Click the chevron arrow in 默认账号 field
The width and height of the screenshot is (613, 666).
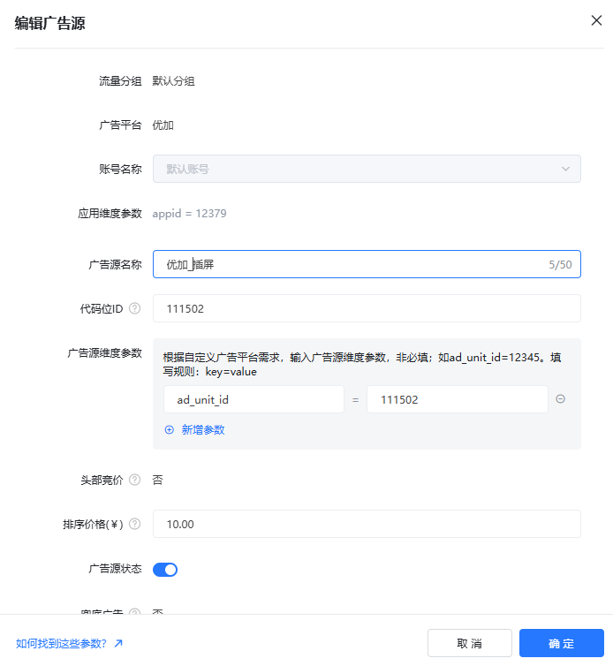(x=565, y=169)
